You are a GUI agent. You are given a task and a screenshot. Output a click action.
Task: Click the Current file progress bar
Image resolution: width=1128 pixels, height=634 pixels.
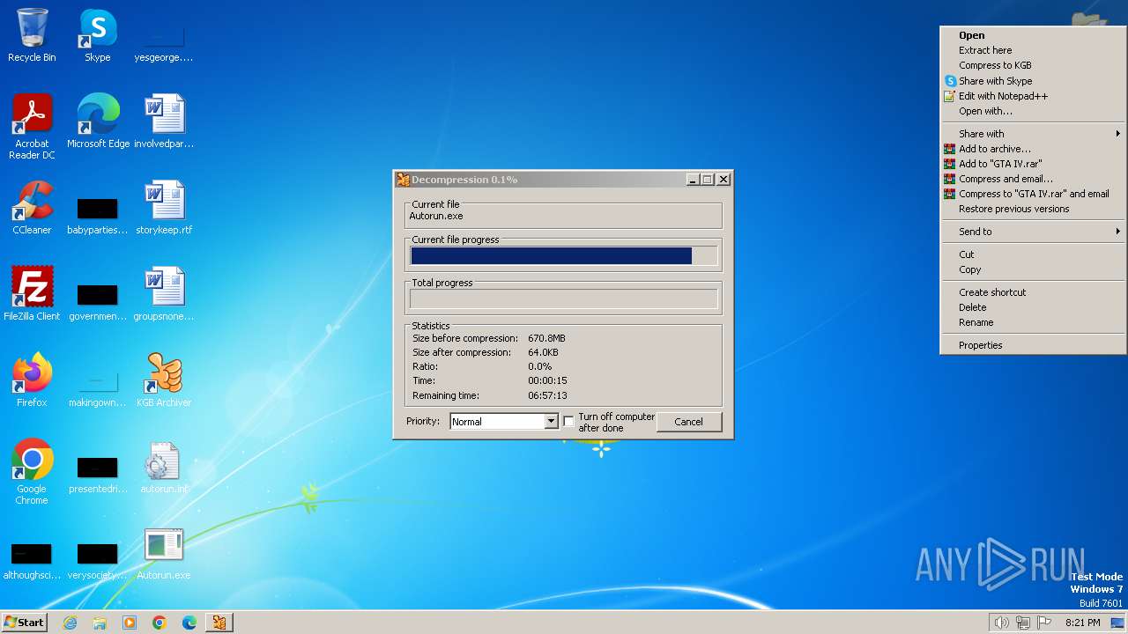click(x=564, y=256)
